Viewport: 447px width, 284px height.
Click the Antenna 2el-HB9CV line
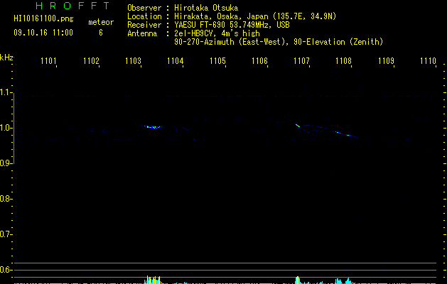(x=193, y=33)
